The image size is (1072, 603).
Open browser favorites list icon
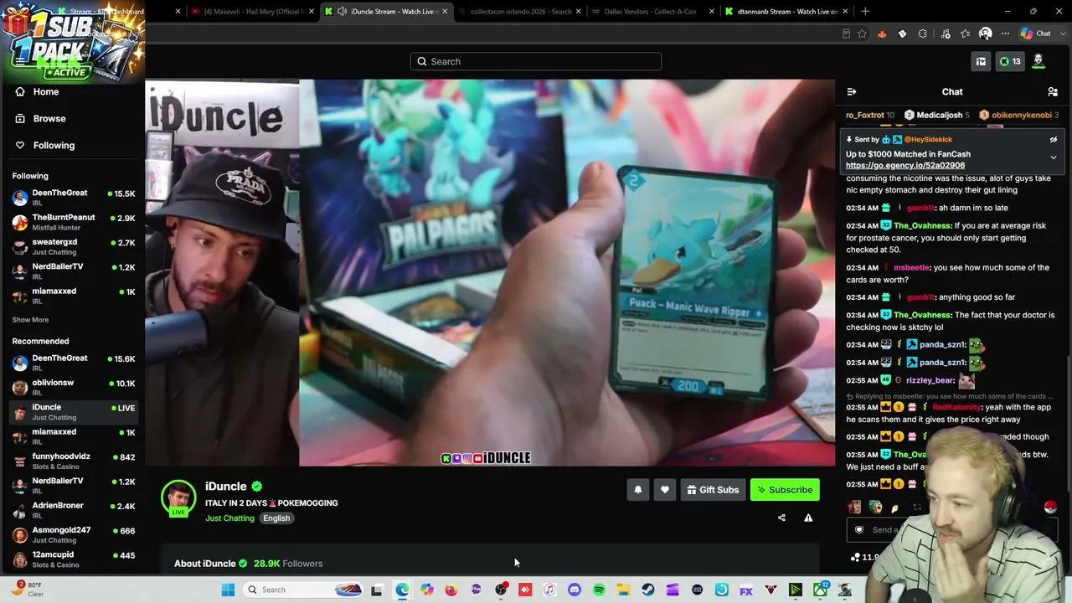pyautogui.click(x=966, y=33)
